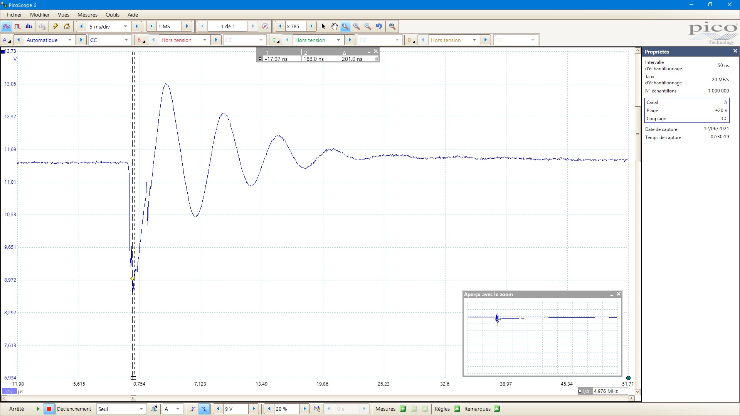Toggle the rising edge trigger button

[x=193, y=409]
